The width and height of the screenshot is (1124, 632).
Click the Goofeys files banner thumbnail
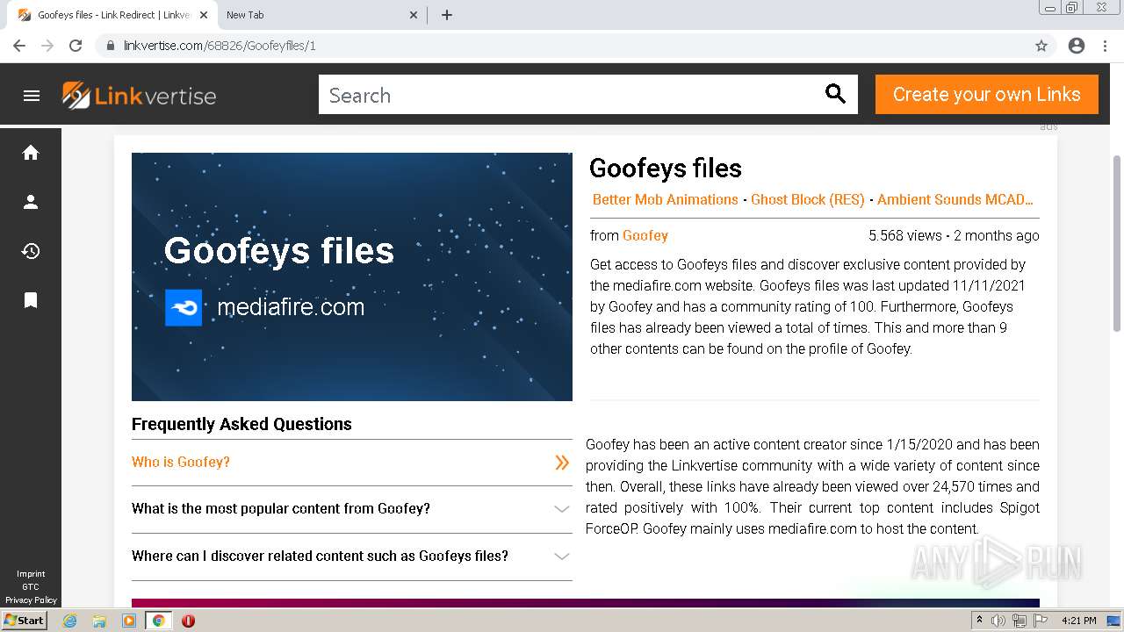351,276
